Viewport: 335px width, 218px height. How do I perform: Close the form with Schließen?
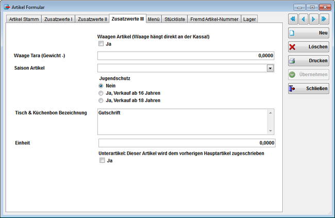[309, 89]
